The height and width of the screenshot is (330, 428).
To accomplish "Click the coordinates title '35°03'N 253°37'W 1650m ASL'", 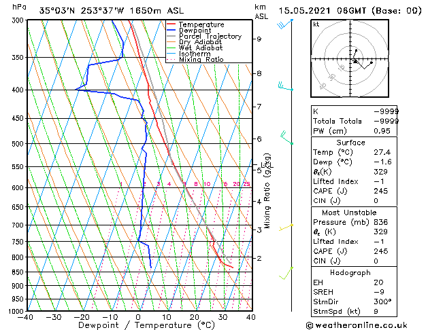I will pos(112,11).
